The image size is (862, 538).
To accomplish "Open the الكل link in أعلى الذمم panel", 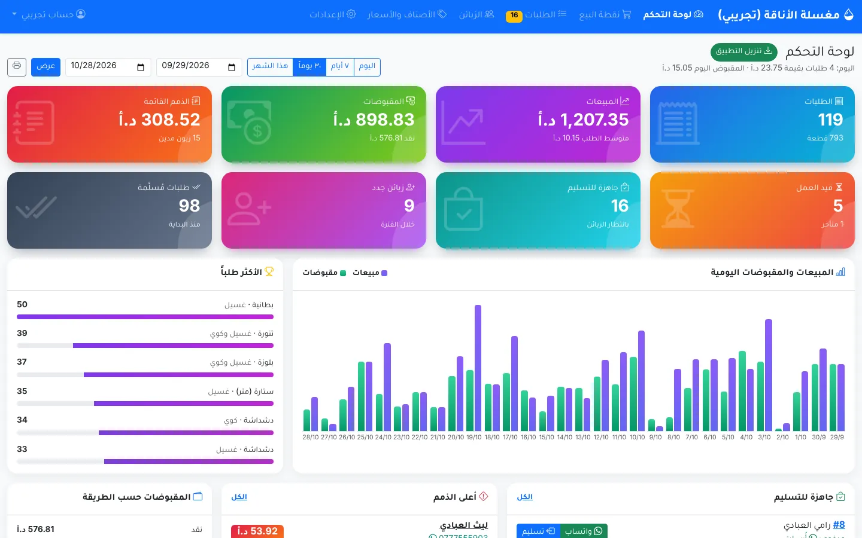I will coord(239,497).
